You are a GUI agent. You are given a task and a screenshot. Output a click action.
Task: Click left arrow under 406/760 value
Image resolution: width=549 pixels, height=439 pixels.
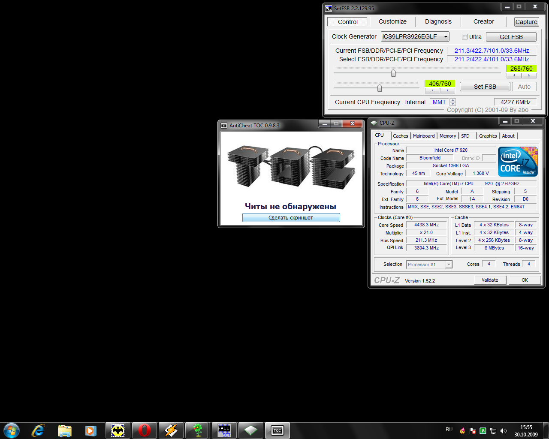tap(432, 90)
